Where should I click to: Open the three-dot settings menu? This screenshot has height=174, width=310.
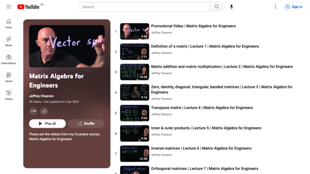[275, 7]
